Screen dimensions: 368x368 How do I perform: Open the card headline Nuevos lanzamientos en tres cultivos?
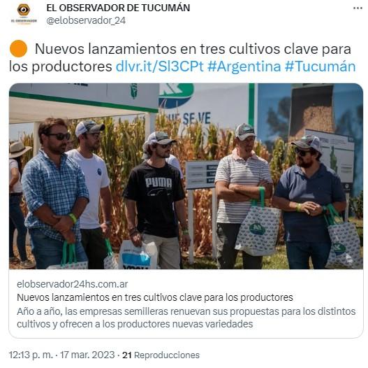(155, 297)
